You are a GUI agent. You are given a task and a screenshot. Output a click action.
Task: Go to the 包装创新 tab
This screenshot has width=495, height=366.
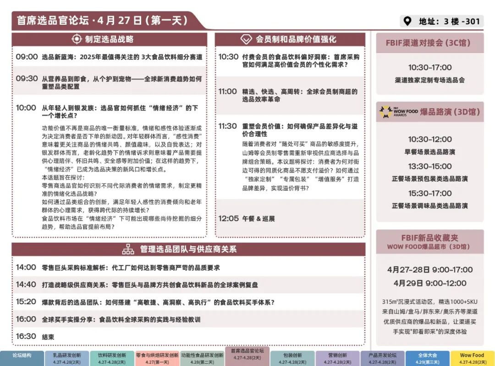click(292, 358)
